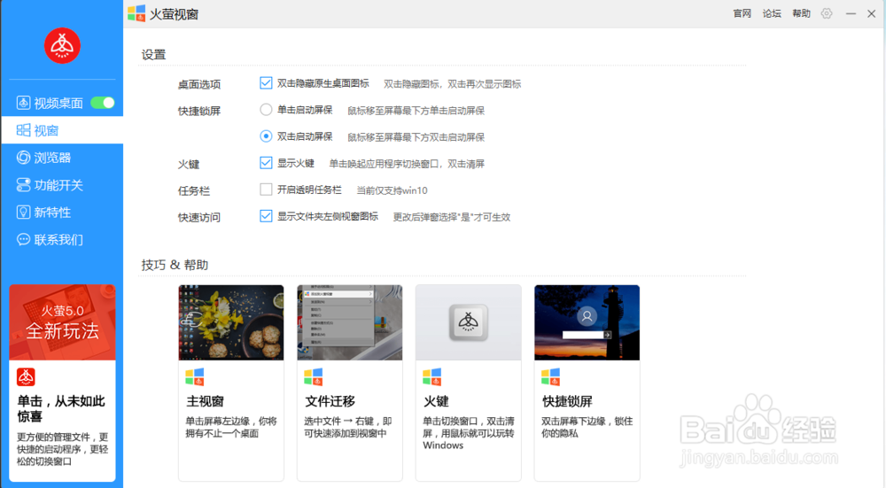Image resolution: width=886 pixels, height=488 pixels.
Task: Open the 论坛 link
Action: (x=772, y=13)
